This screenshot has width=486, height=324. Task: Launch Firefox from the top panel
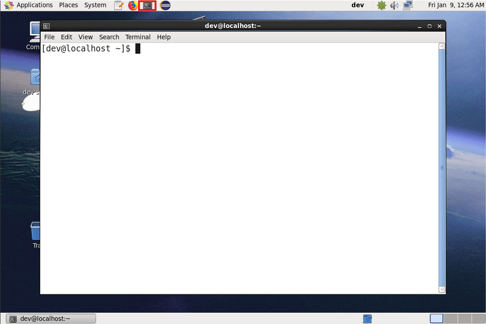point(133,5)
